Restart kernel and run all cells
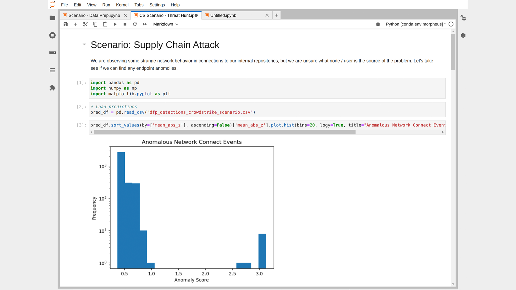The width and height of the screenshot is (516, 290). coord(145,24)
